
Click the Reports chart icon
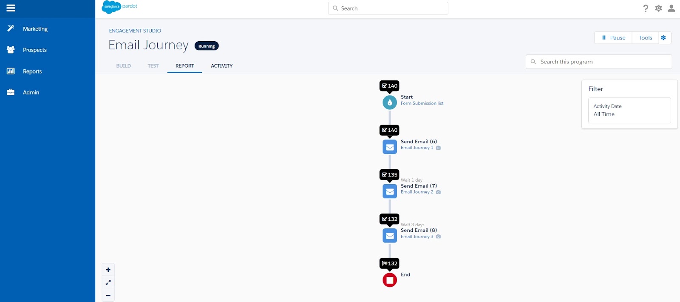click(x=11, y=71)
